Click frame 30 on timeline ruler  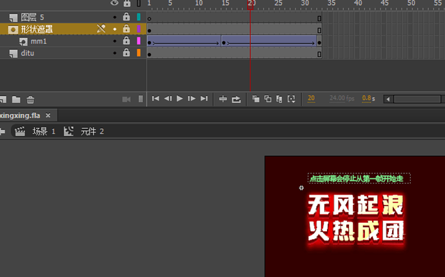click(x=305, y=3)
